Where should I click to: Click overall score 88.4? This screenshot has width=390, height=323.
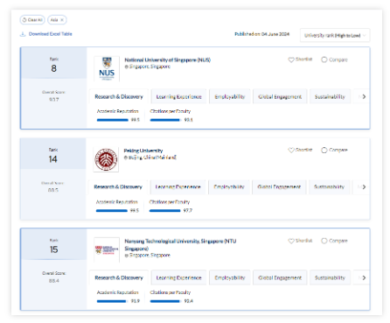(54, 281)
